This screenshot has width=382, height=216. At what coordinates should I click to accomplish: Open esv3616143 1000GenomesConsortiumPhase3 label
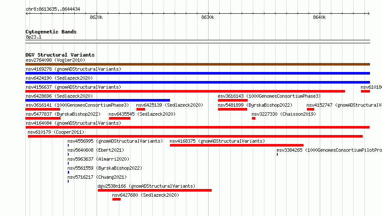[269, 96]
